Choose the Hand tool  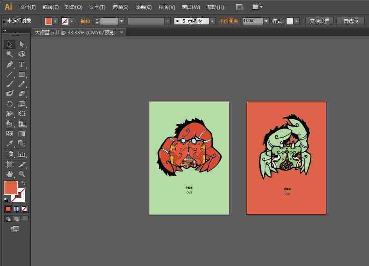pyautogui.click(x=10, y=174)
